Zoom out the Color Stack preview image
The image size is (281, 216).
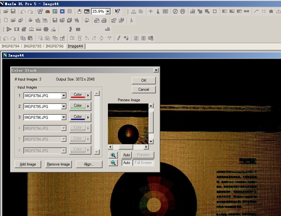113,163
